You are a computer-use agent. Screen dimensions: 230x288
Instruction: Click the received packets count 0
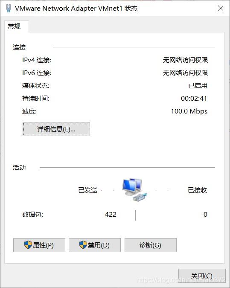click(205, 214)
